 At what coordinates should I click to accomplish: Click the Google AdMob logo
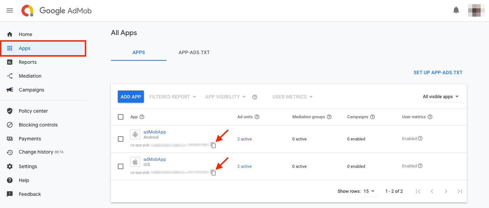point(57,11)
